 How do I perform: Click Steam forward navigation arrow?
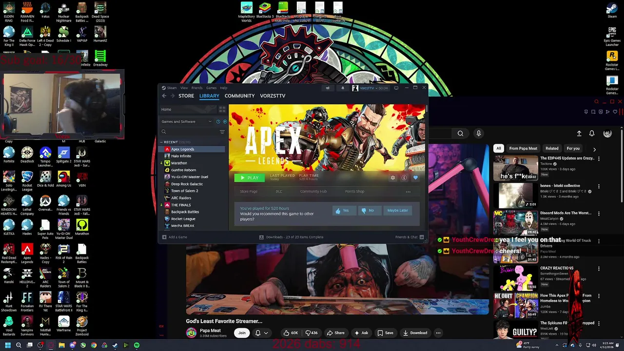(x=173, y=96)
